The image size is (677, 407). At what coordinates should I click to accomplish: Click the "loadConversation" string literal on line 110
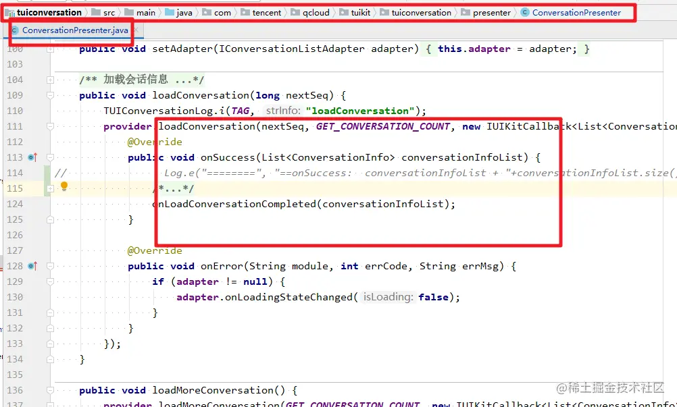point(360,111)
